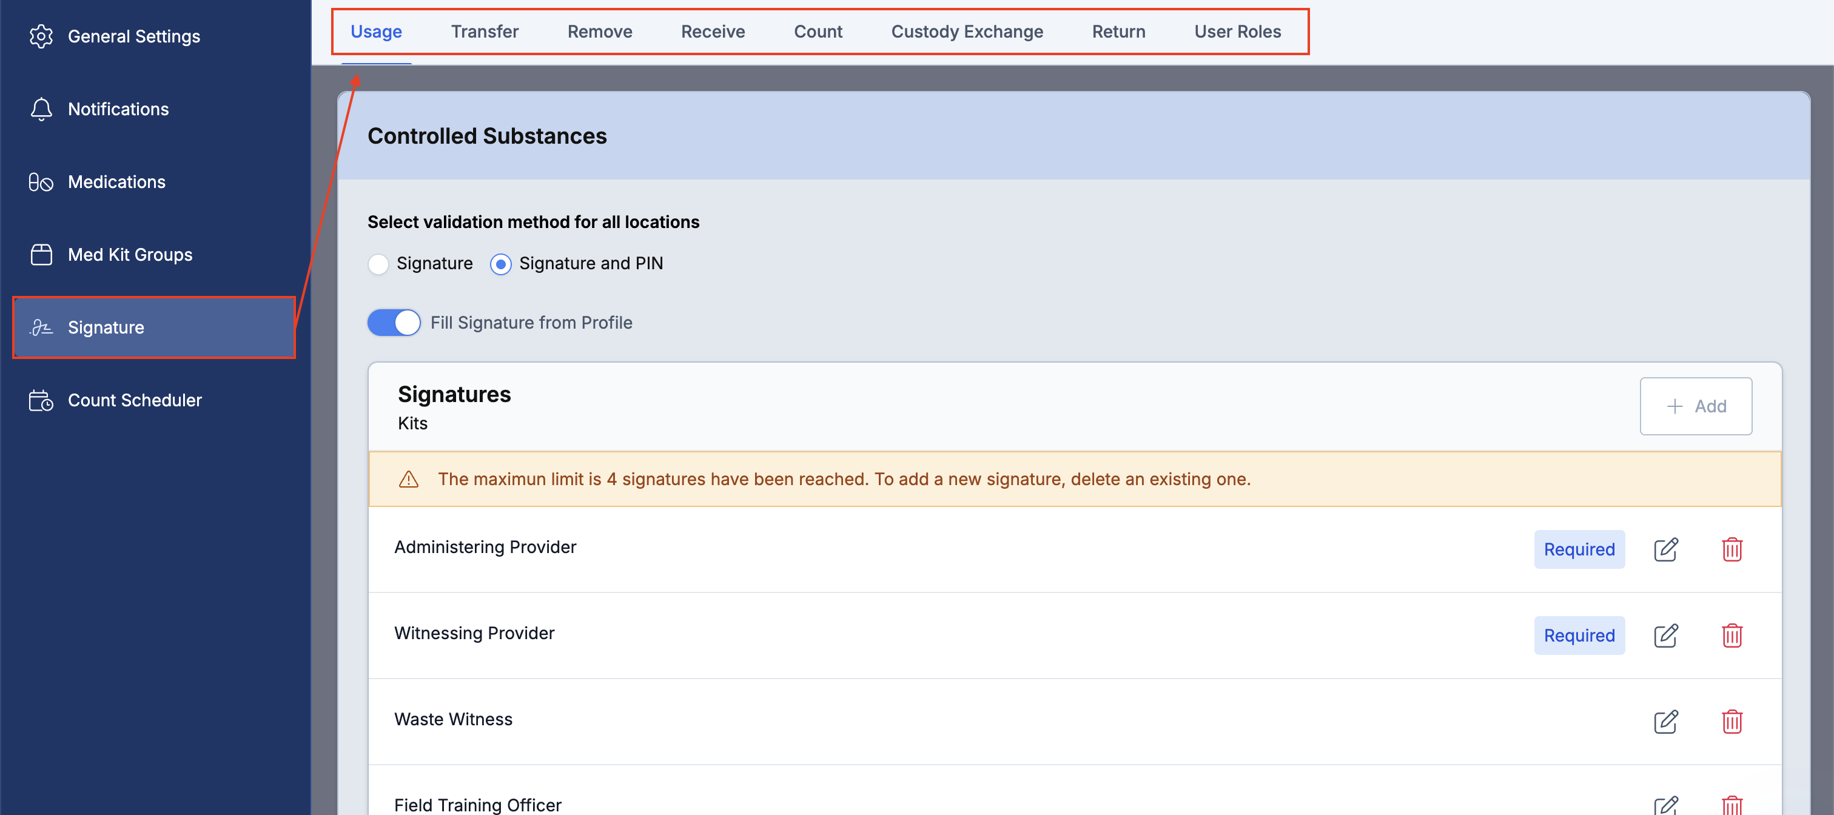The image size is (1834, 815).
Task: Edit the Field Training Officer signature
Action: pos(1665,805)
